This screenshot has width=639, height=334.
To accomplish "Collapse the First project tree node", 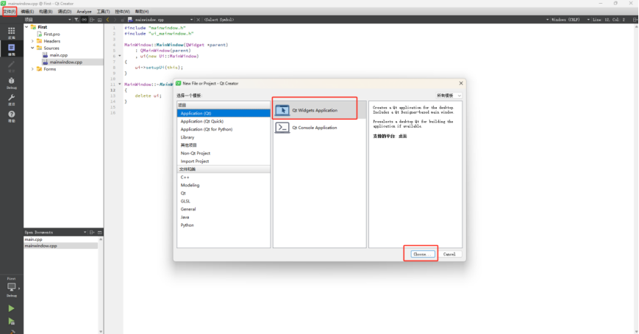I will coord(26,27).
